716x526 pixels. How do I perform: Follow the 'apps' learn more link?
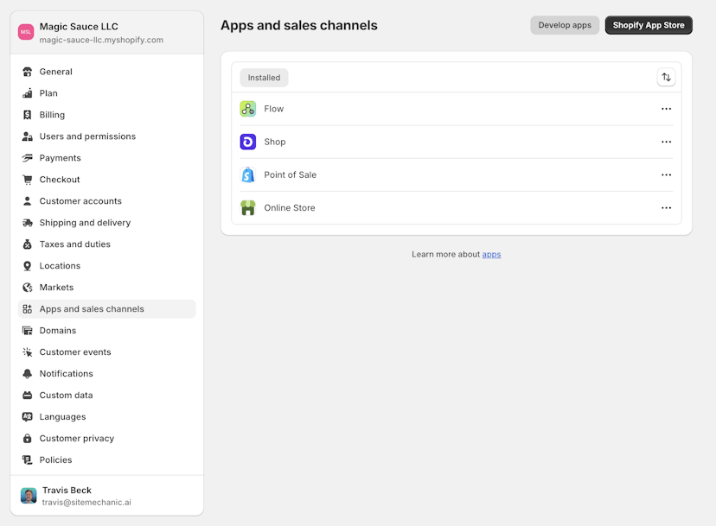pos(491,255)
